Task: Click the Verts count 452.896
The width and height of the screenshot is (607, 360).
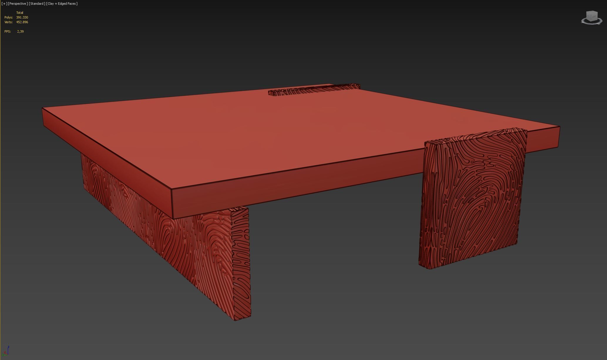Action: [x=22, y=22]
